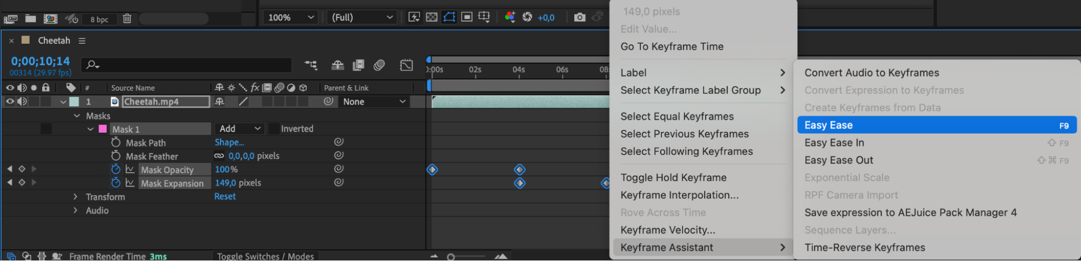The image size is (1081, 261).
Task: Click the delete trash icon
Action: (x=127, y=19)
